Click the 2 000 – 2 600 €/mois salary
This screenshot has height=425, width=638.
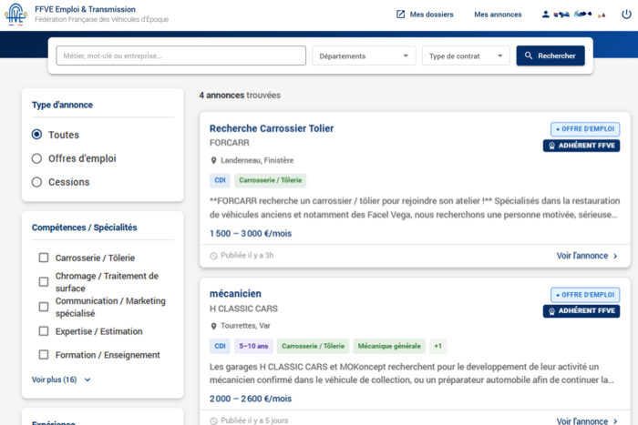(x=251, y=399)
